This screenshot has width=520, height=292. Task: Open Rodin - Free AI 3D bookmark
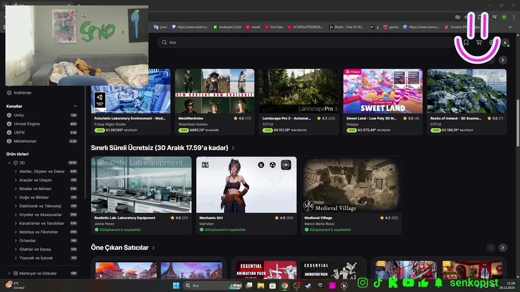(x=347, y=27)
